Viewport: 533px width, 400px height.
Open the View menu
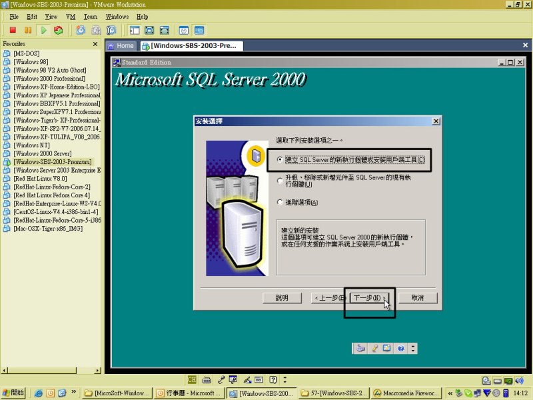point(51,16)
